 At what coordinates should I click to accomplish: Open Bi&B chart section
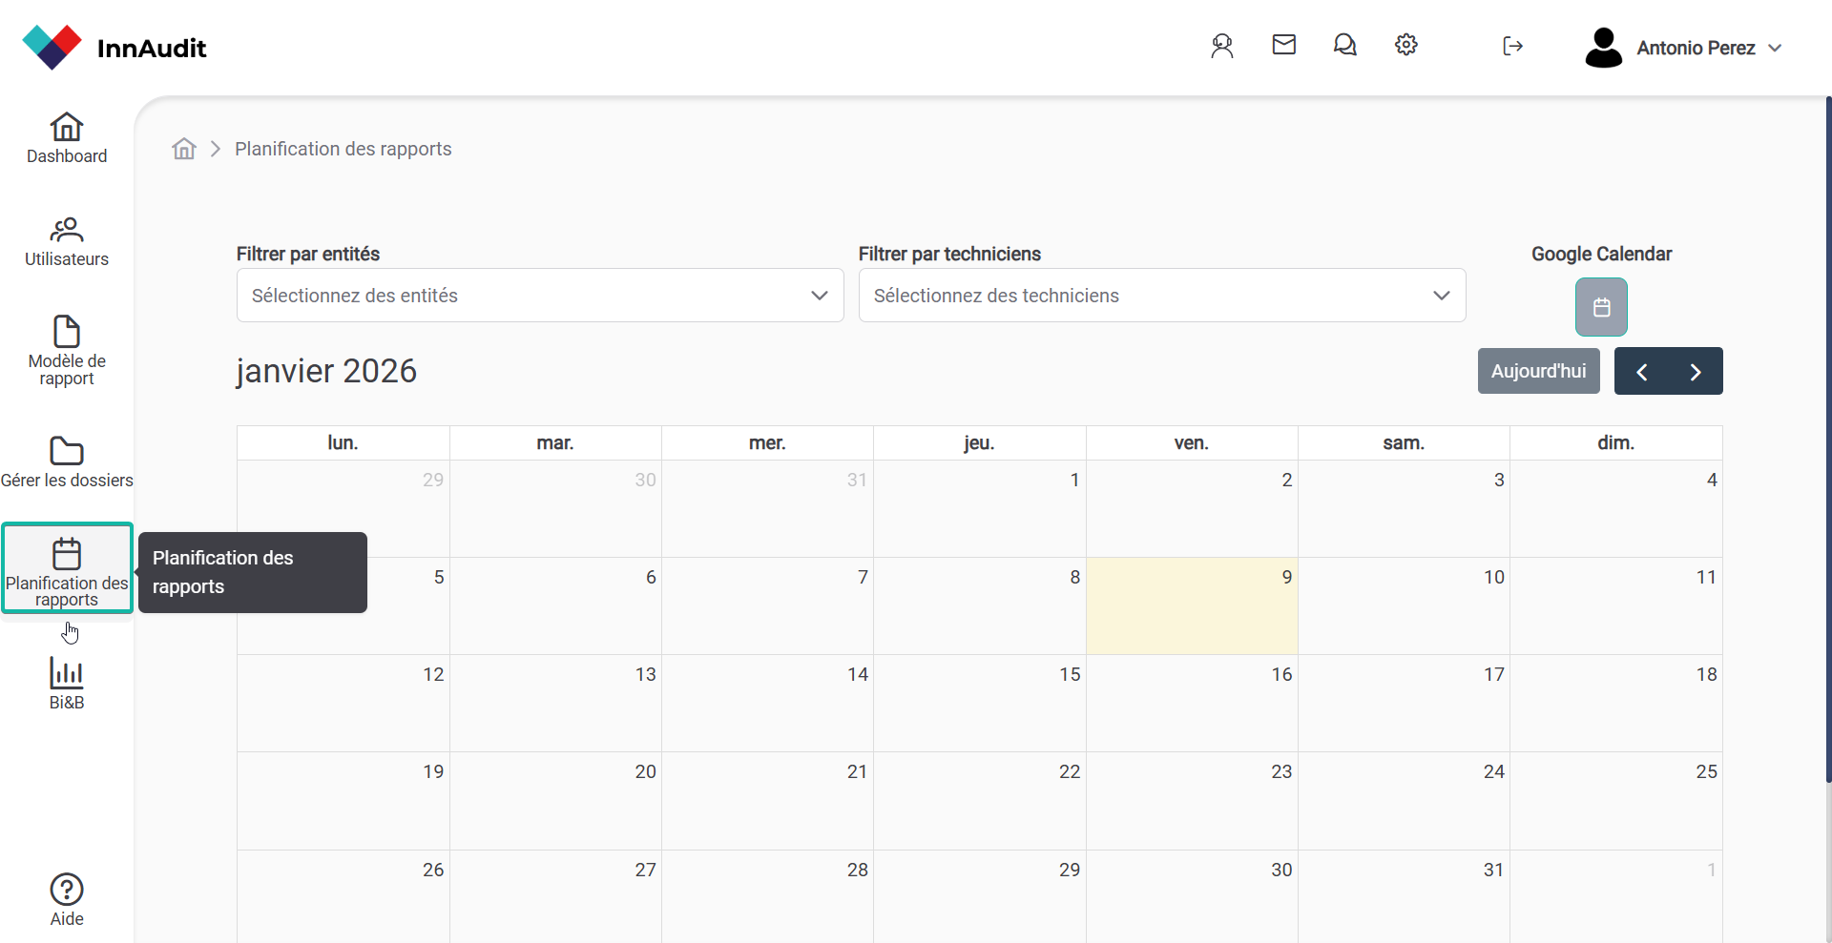click(x=67, y=683)
